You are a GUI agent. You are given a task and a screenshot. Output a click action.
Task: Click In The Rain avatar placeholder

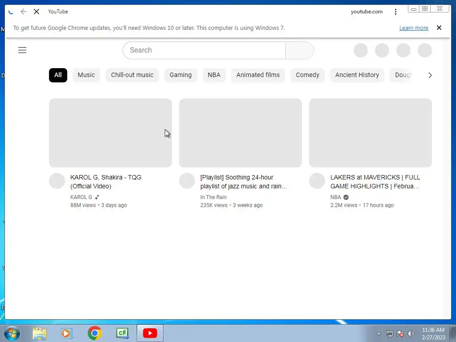[187, 181]
